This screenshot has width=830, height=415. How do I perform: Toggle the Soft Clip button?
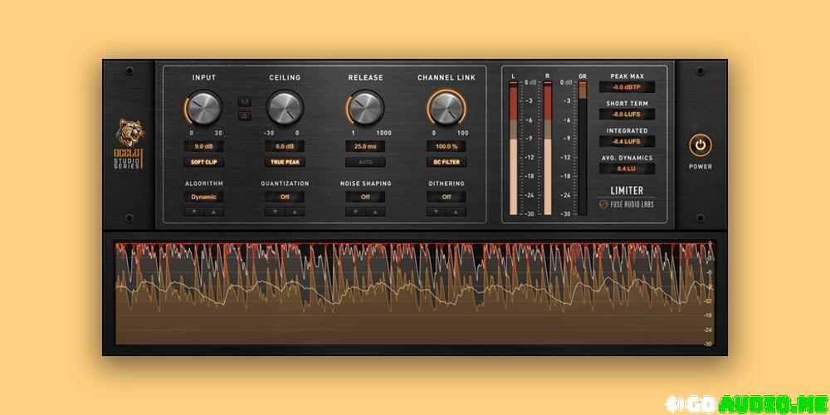click(x=204, y=162)
